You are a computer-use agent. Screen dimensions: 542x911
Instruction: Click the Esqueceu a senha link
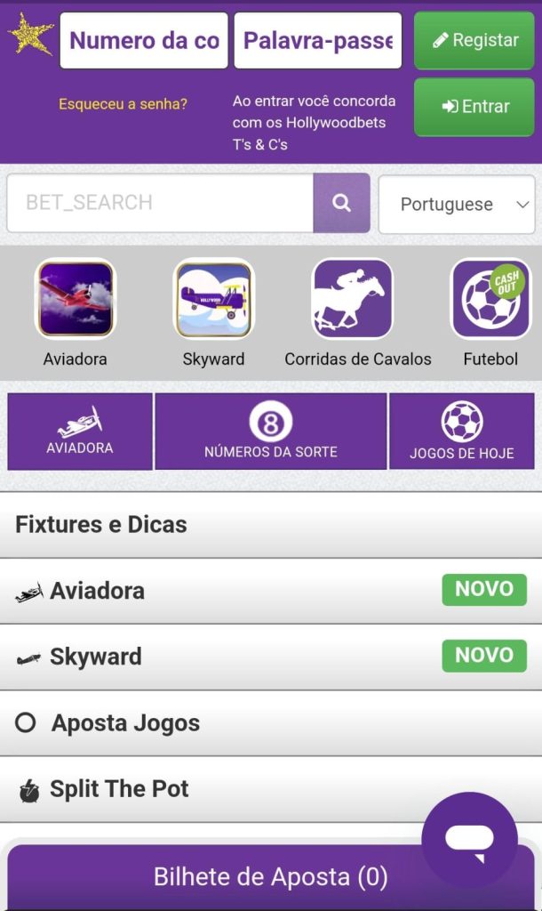(123, 104)
